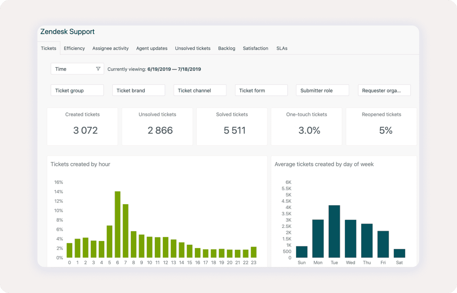
Task: Click the Zendesk Support title
Action: point(67,32)
